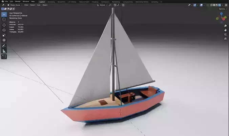The height and width of the screenshot is (136, 229).
Task: Pause viewport render preview
Action: [226, 5]
